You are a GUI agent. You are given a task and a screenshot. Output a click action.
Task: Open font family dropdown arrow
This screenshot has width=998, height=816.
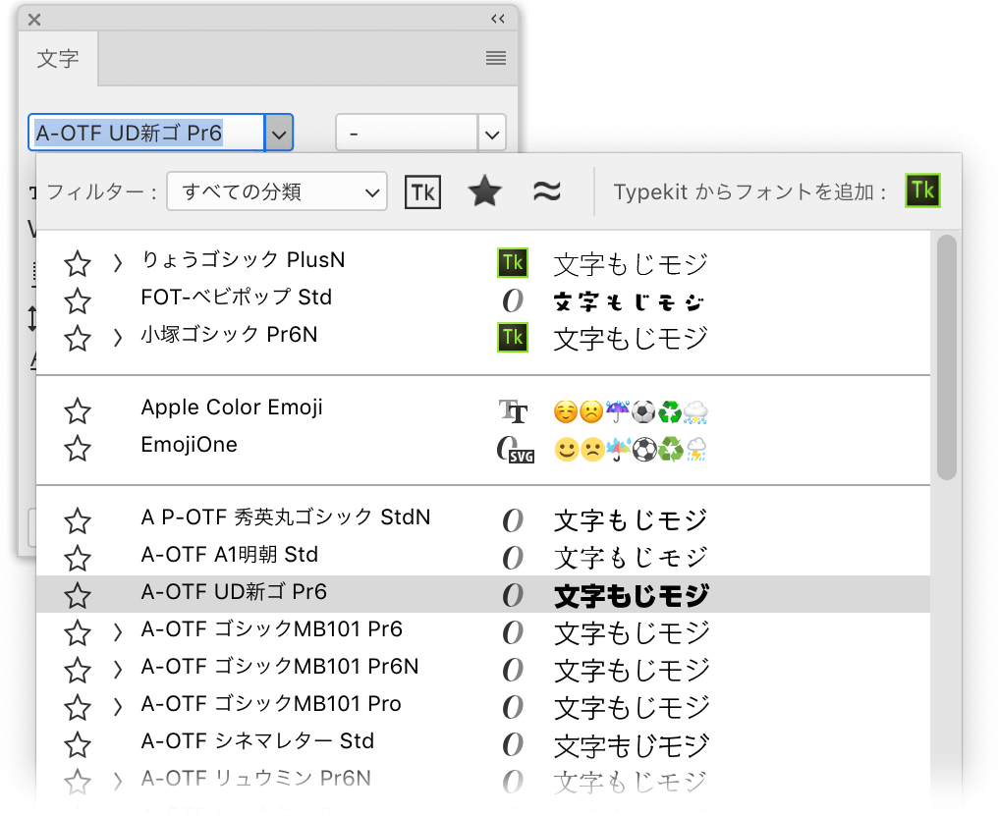tap(279, 133)
